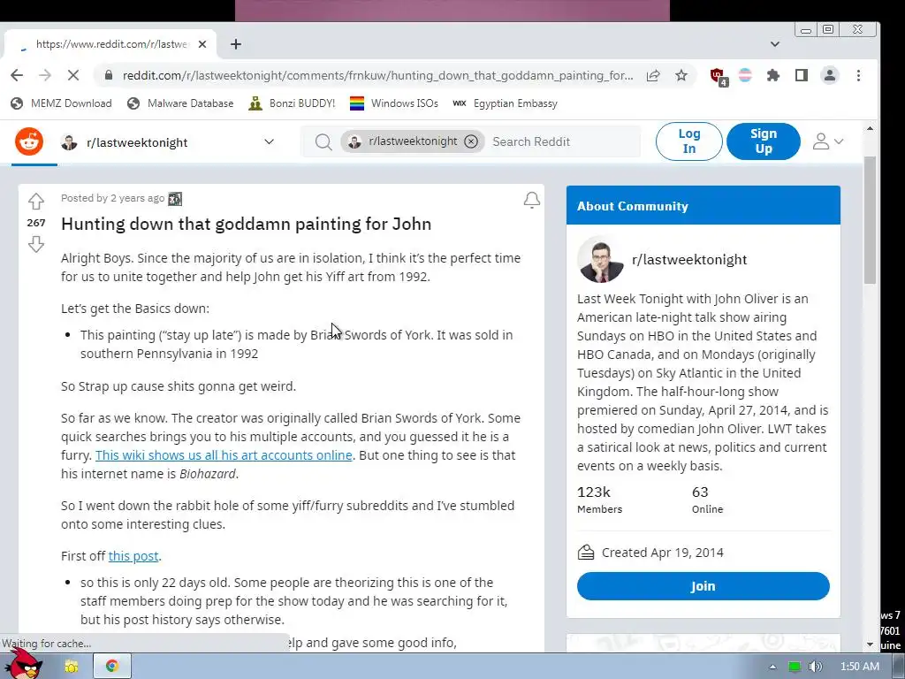Screen dimensions: 905x679
Task: Upvote the post
Action: pos(35,201)
